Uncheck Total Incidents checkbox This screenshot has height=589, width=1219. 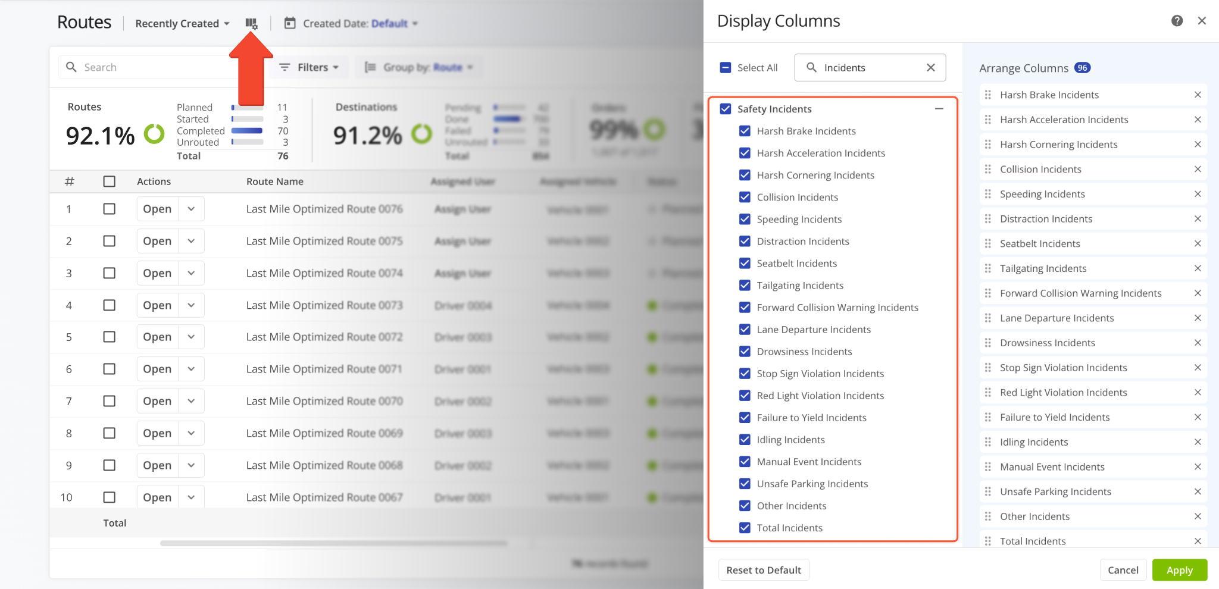[745, 528]
